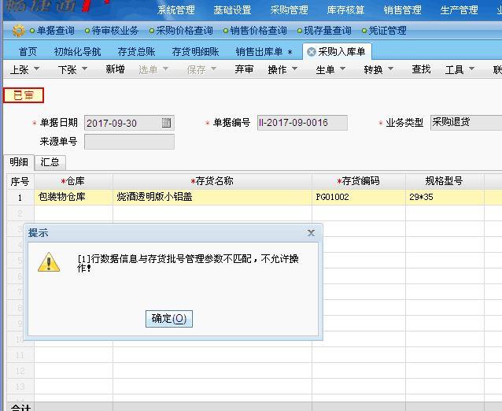Click cell 29*35
This screenshot has height=411, width=502.
point(445,197)
